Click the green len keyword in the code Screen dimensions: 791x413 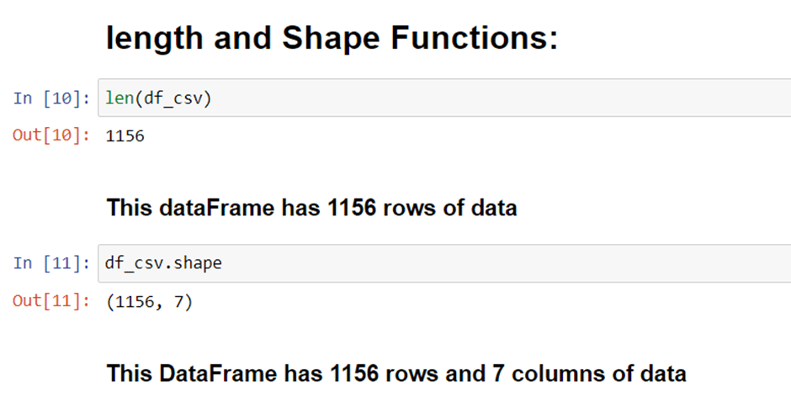(119, 98)
